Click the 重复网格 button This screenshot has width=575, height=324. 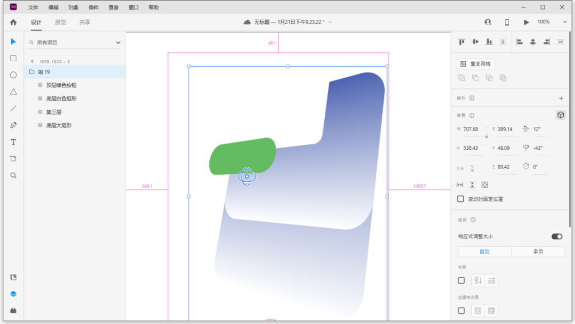(x=476, y=64)
